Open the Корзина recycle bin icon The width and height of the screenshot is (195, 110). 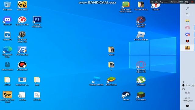point(7,5)
